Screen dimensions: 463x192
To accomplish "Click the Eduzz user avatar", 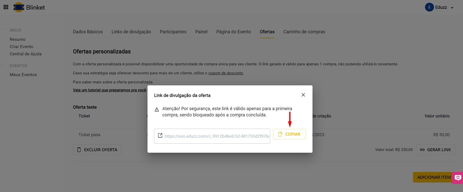I will pos(429,7).
